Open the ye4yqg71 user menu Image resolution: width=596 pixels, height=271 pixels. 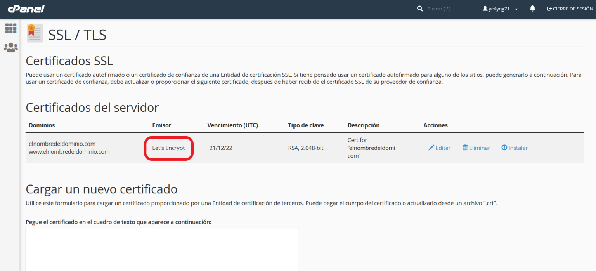click(498, 9)
